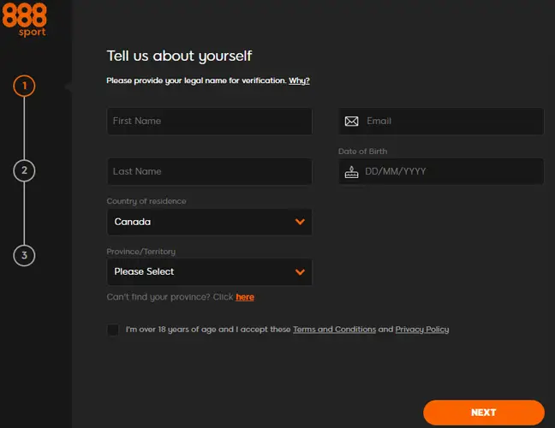Screen dimensions: 555x428
Task: Click the birthday cake icon
Action: pyautogui.click(x=351, y=171)
